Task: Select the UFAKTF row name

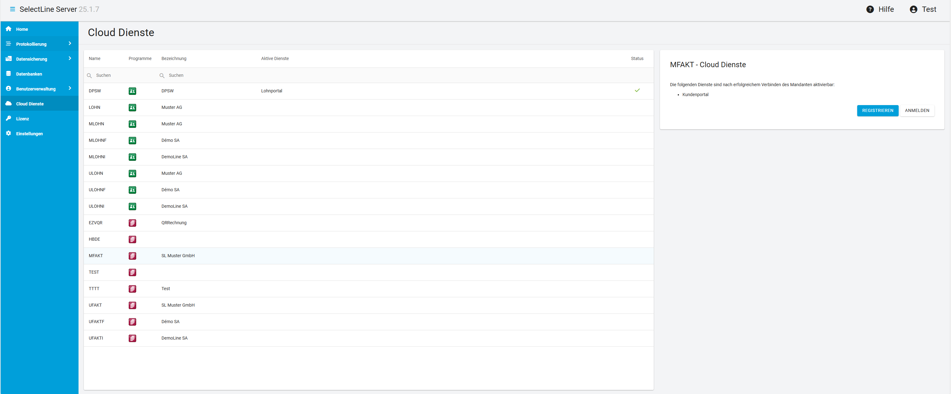Action: (x=96, y=322)
